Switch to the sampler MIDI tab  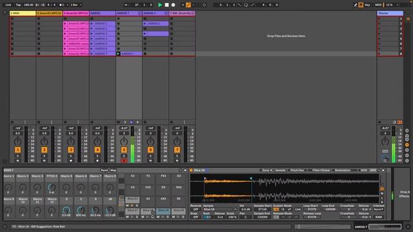(x=364, y=170)
